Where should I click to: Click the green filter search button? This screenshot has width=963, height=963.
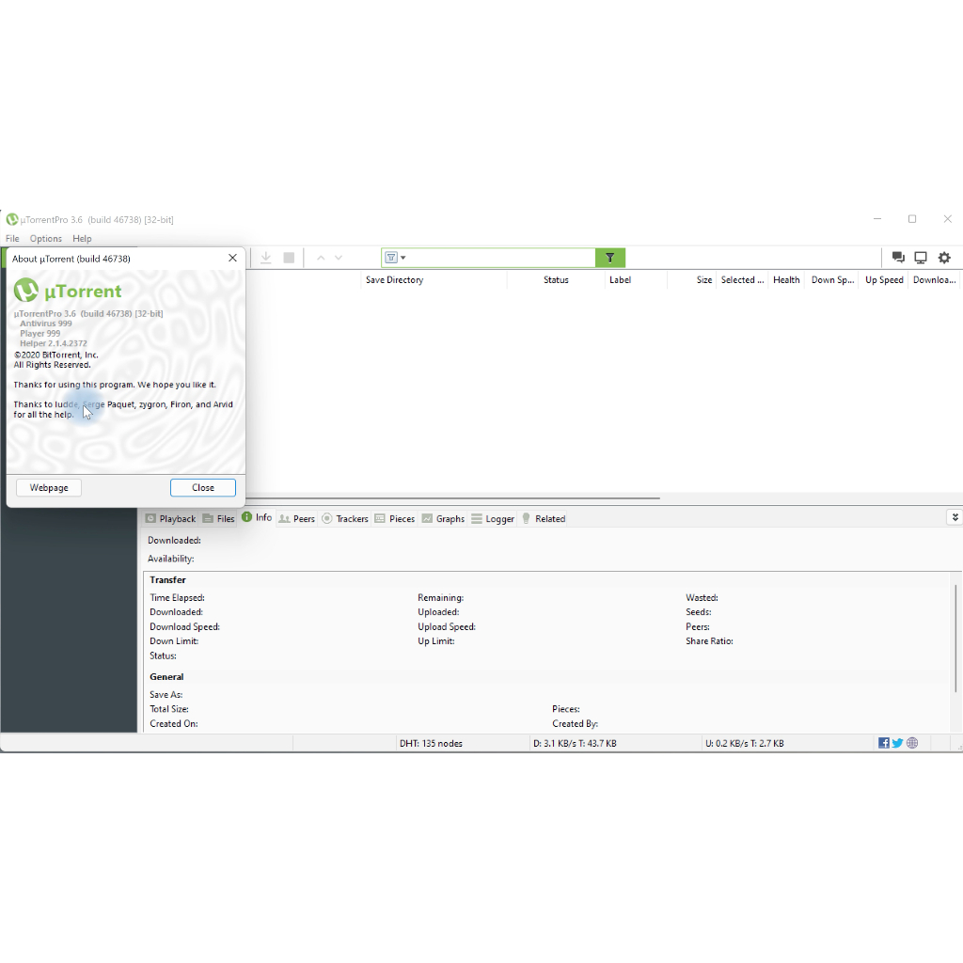[x=609, y=258]
